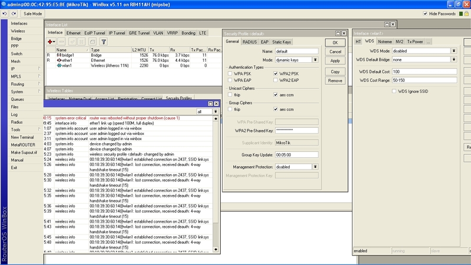Expand the add interface dropdown arrow
471x265 pixels.
tap(54, 42)
